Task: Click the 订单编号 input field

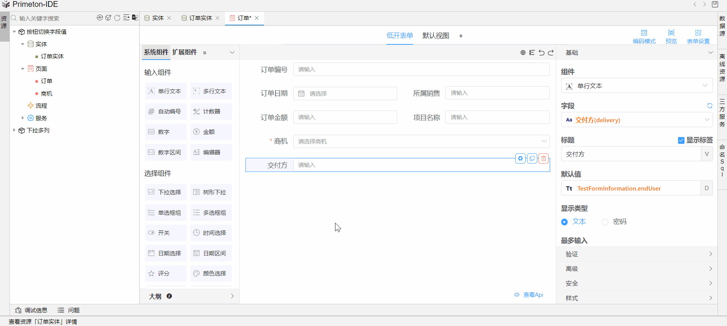Action: click(x=421, y=69)
